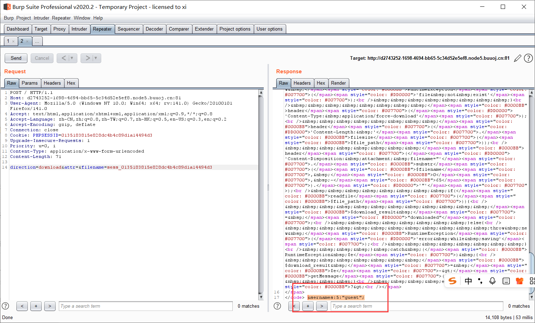Open the Repeater menu
535x323 pixels.
tap(61, 18)
